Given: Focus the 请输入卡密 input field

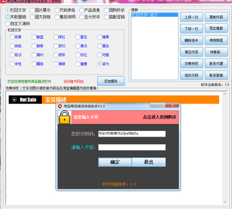Looking at the screenshot, I should (132, 147).
